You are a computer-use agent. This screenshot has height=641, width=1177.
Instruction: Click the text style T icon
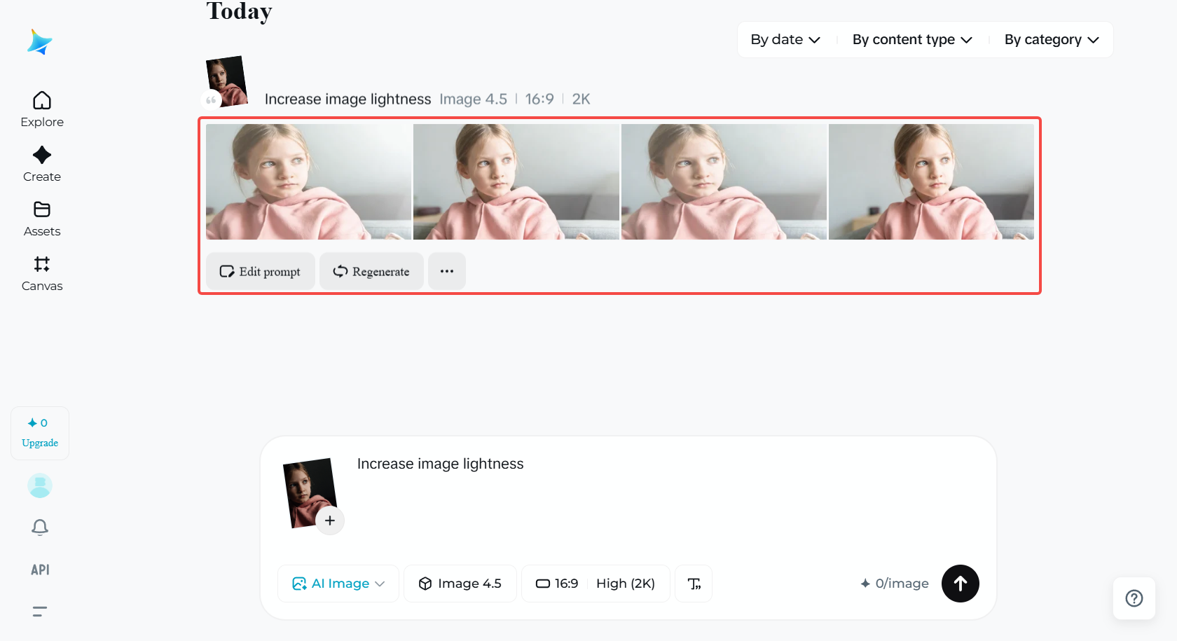[x=694, y=584]
